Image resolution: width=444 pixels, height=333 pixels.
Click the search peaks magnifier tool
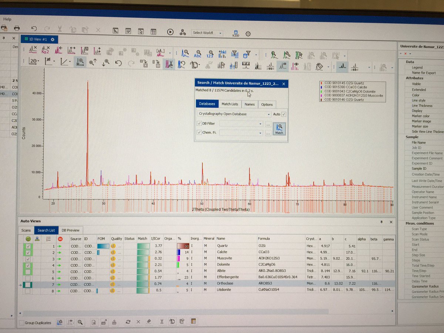coord(185,54)
